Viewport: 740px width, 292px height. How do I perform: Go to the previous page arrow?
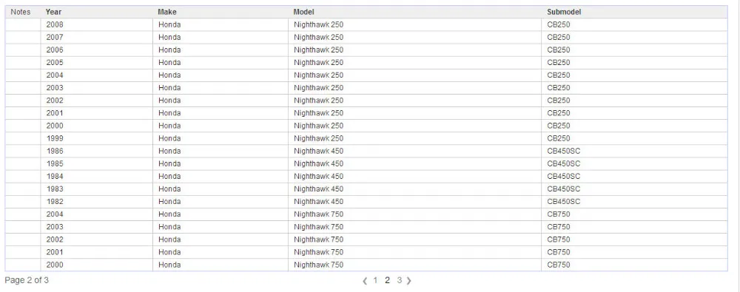365,281
